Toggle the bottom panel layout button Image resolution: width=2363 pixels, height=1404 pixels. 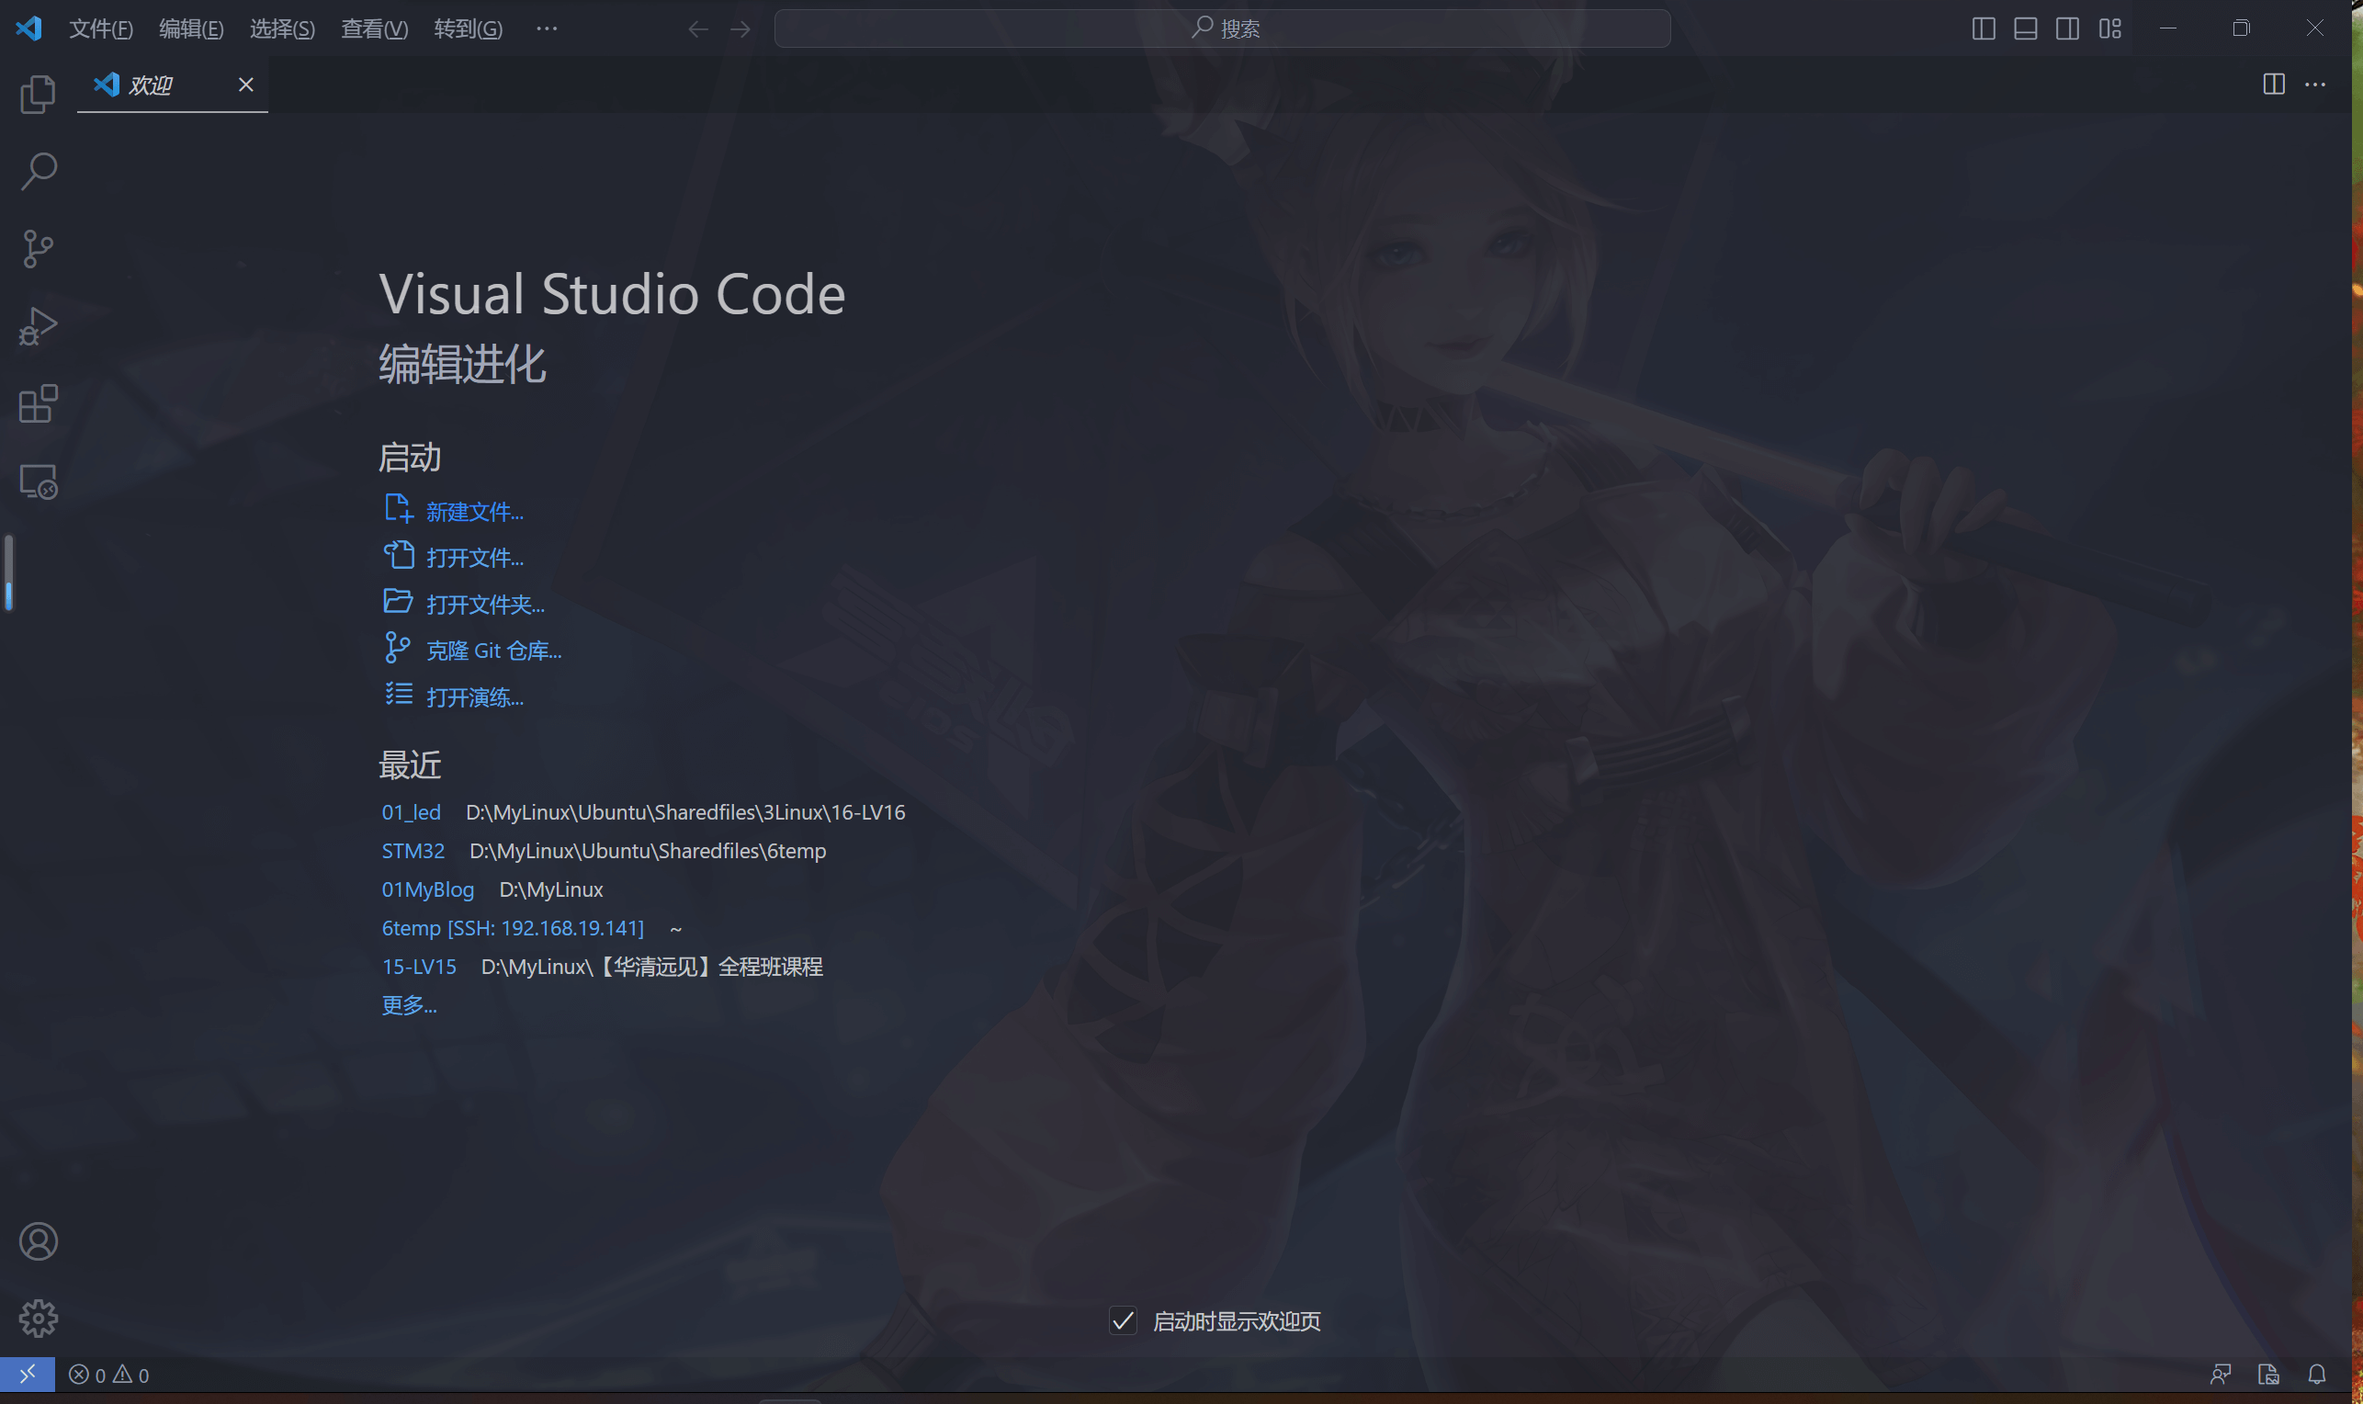tap(2025, 28)
